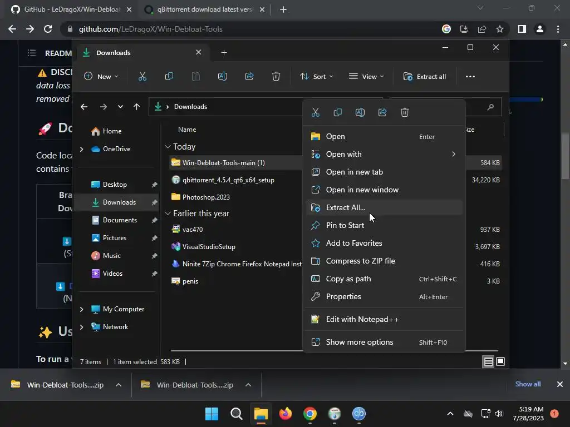The height and width of the screenshot is (427, 570).
Task: Click the Cut scissors icon in context menu
Action: tap(316, 112)
